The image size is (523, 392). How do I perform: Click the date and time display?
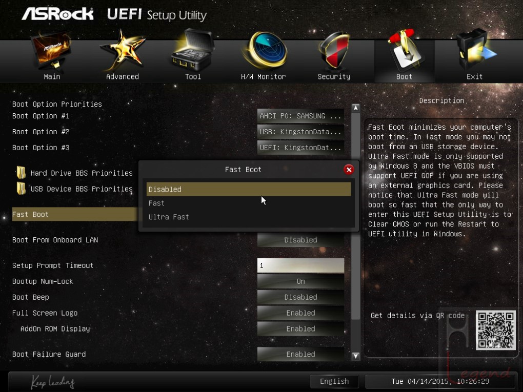coord(440,381)
